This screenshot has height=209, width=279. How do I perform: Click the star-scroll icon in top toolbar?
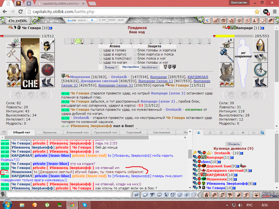(208, 21)
